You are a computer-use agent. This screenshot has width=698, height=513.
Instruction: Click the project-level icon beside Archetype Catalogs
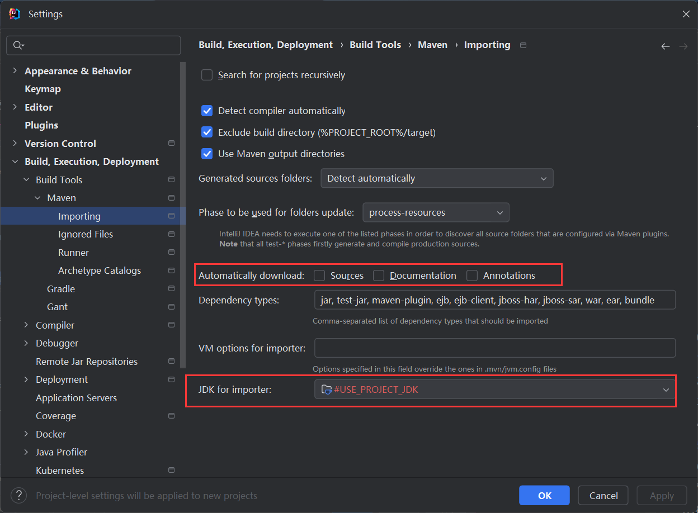point(171,270)
